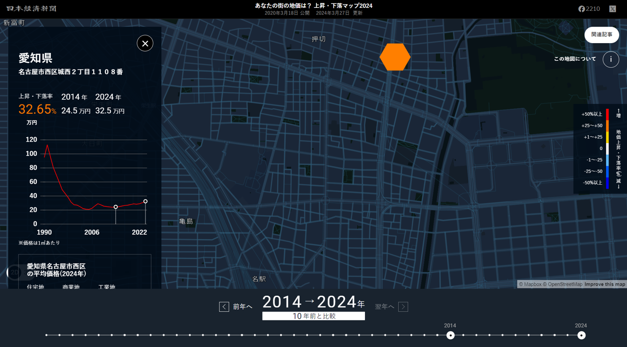Share the map on X
The height and width of the screenshot is (347, 627).
coord(612,9)
